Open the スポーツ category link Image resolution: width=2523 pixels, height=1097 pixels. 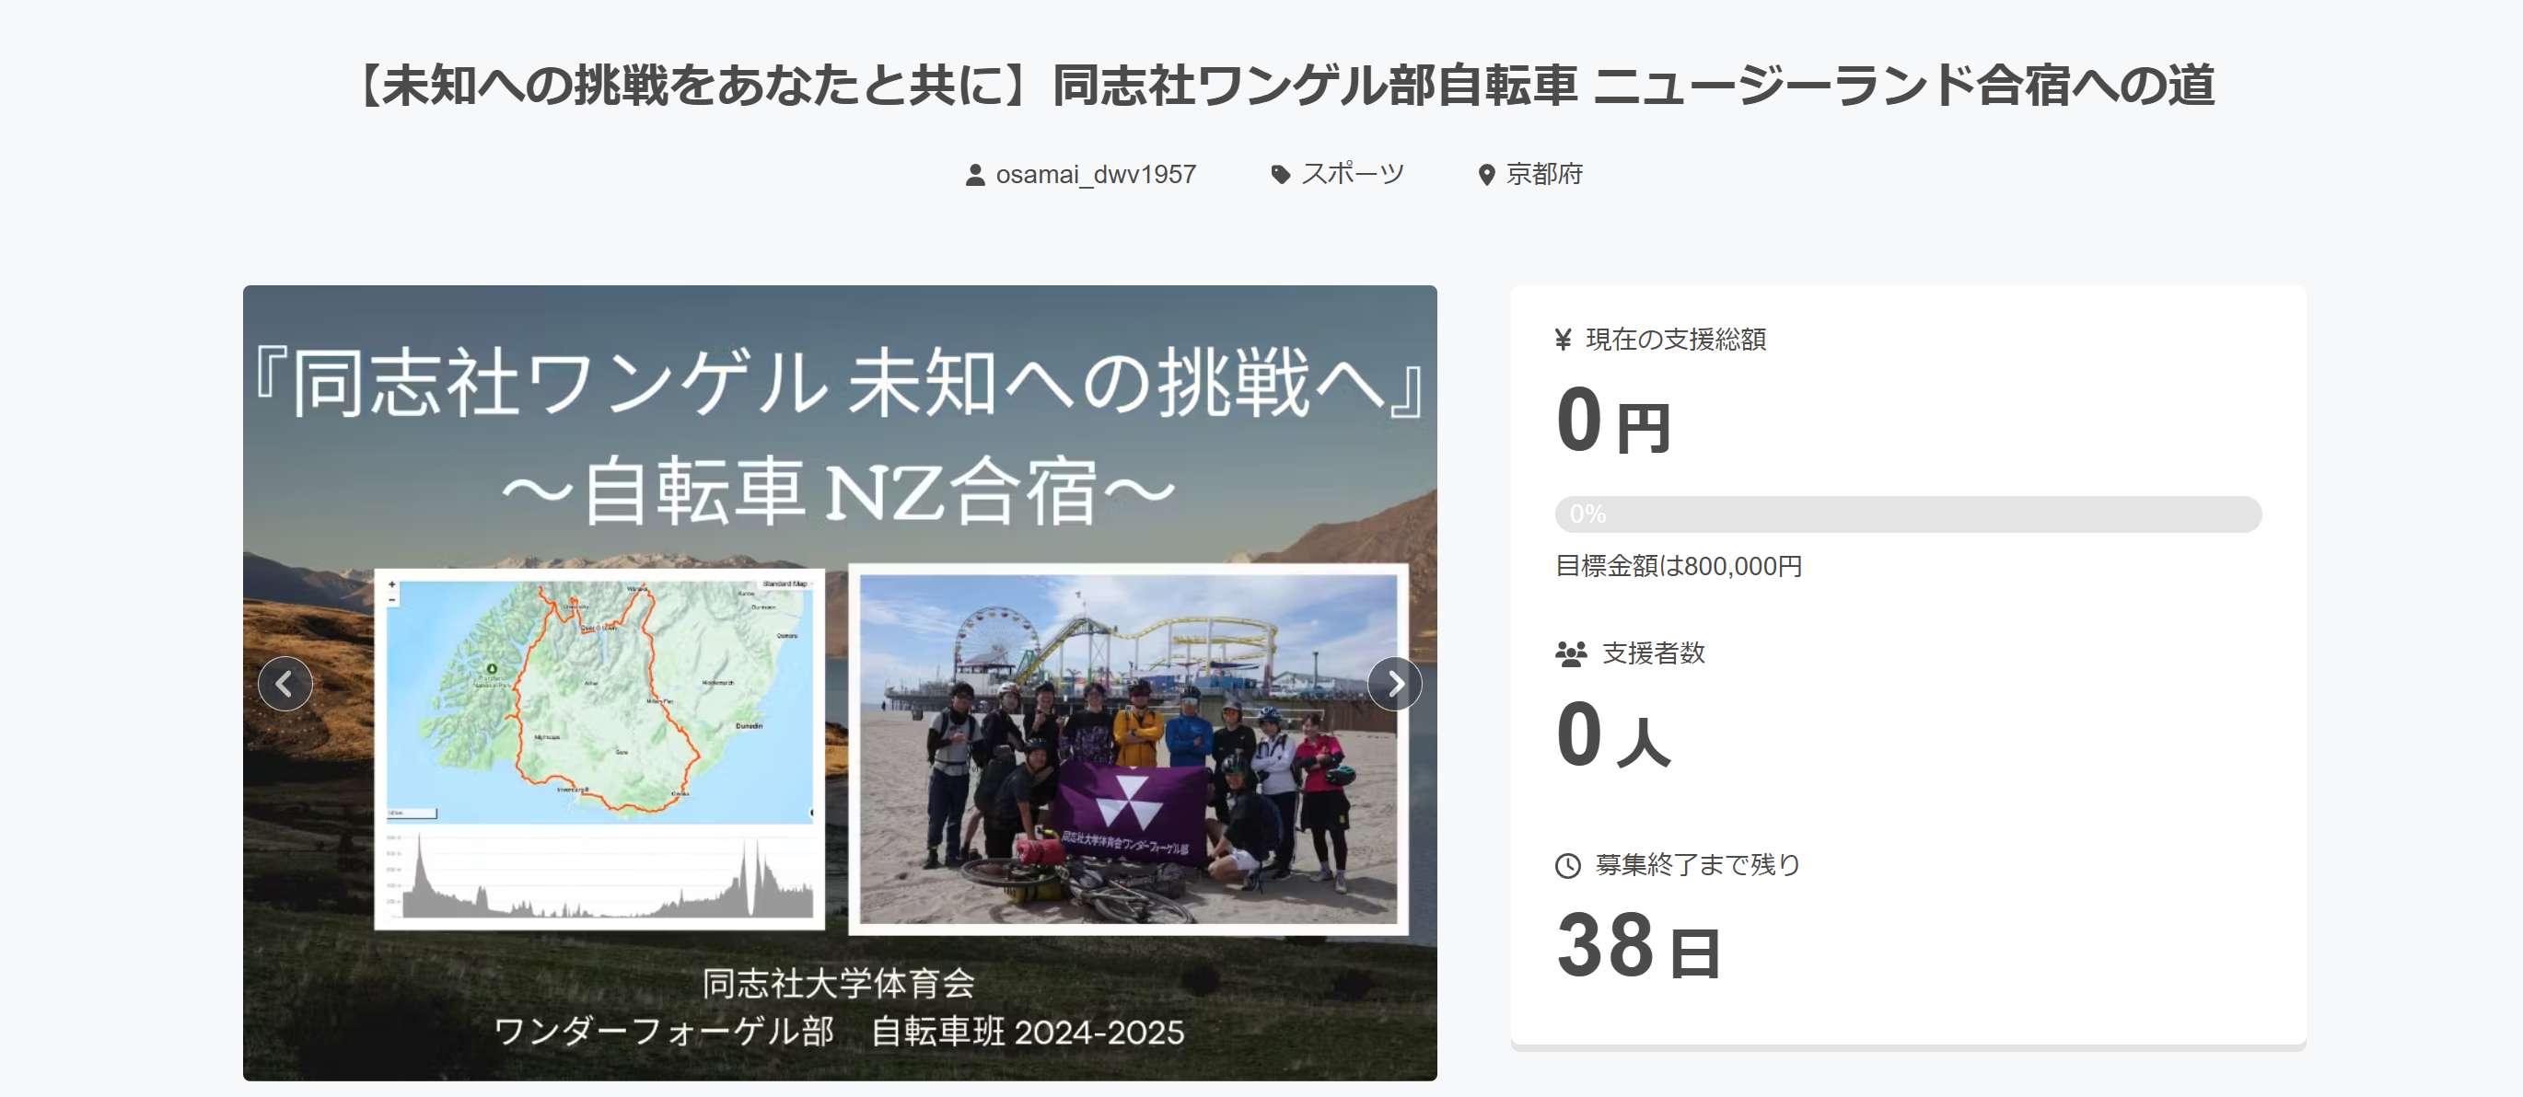(1352, 175)
